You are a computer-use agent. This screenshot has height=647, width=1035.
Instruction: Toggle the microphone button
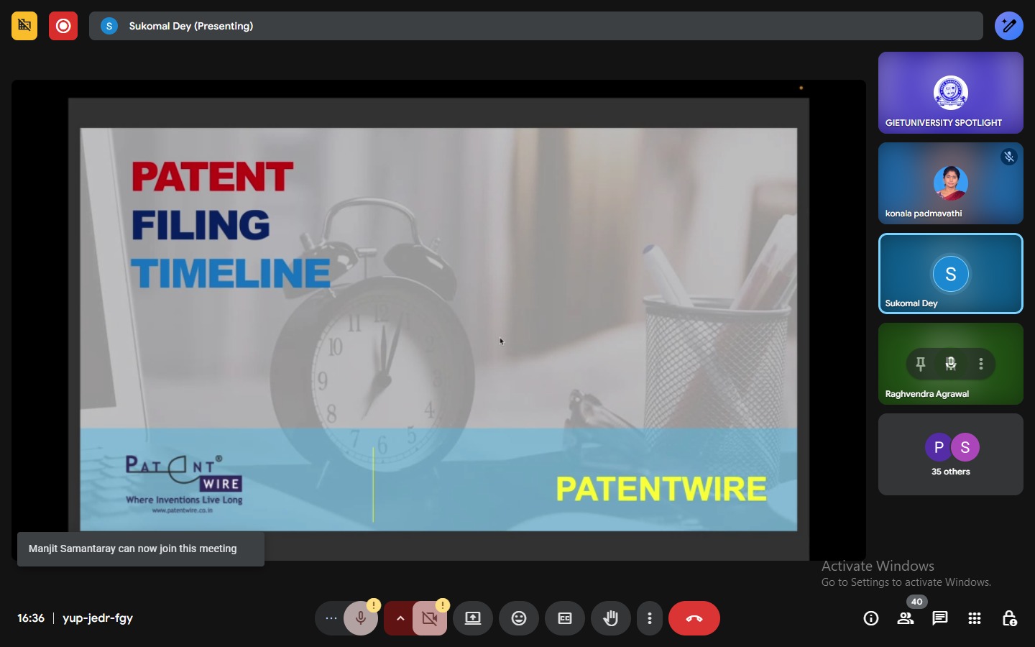point(361,618)
